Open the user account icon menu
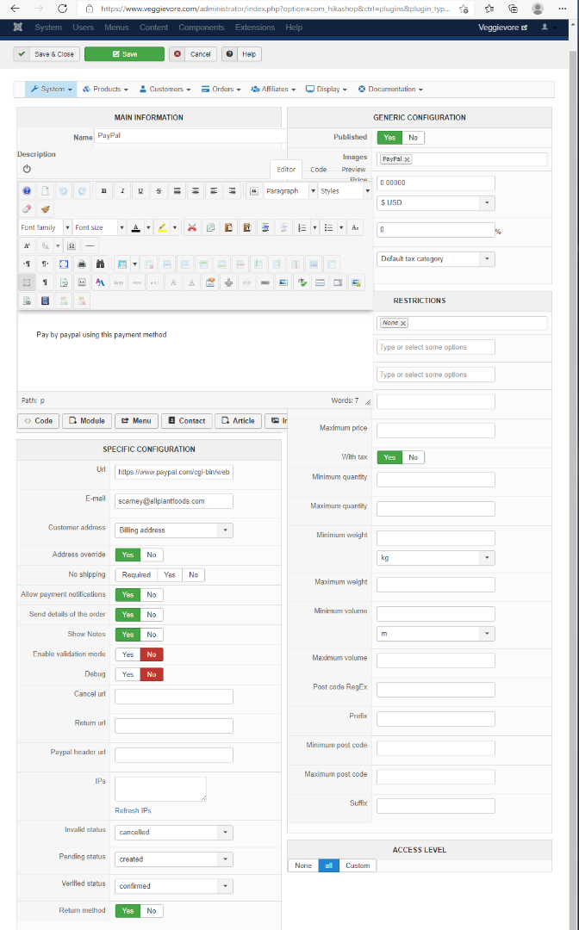Screen dimensions: 579x930 [545, 28]
